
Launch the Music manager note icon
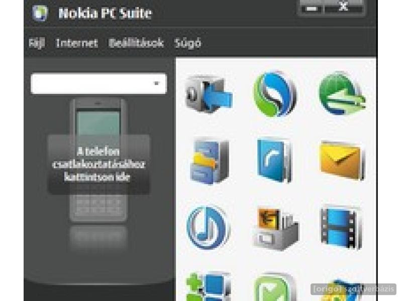[x=209, y=227]
